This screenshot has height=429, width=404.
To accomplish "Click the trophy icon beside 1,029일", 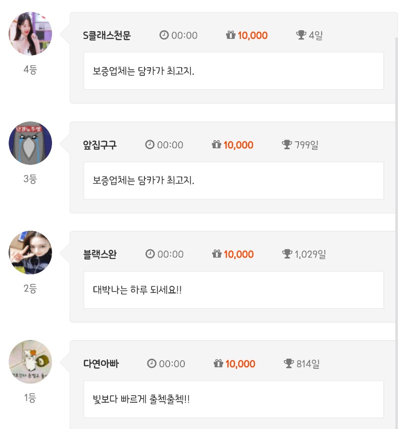I will pyautogui.click(x=287, y=254).
